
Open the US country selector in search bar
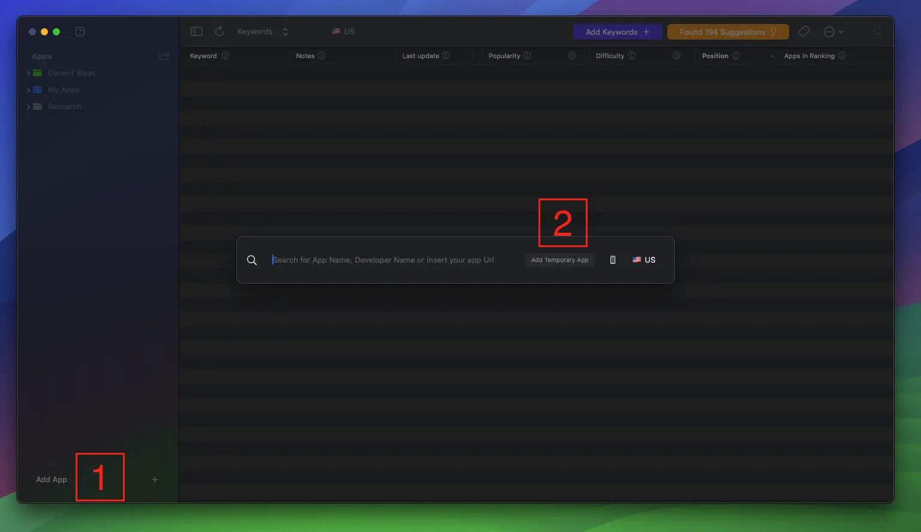pyautogui.click(x=644, y=260)
